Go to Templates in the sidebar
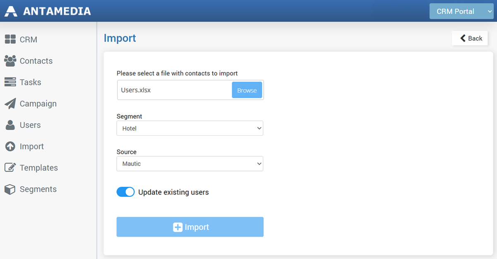This screenshot has width=497, height=259. pyautogui.click(x=39, y=168)
